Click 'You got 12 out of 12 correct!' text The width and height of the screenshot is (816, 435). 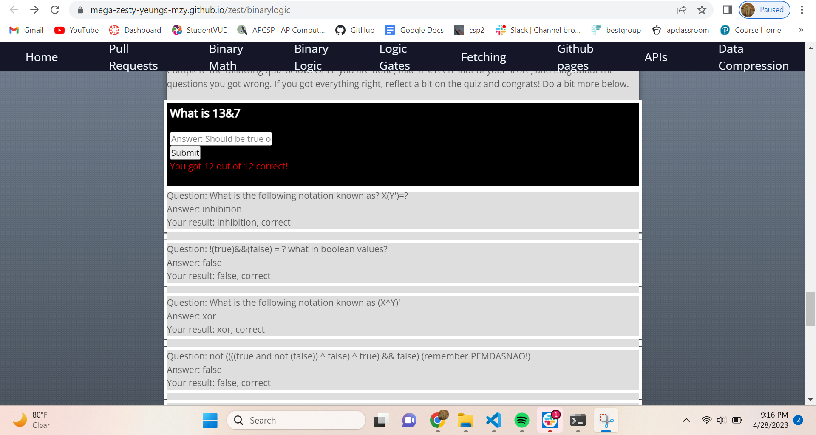229,167
